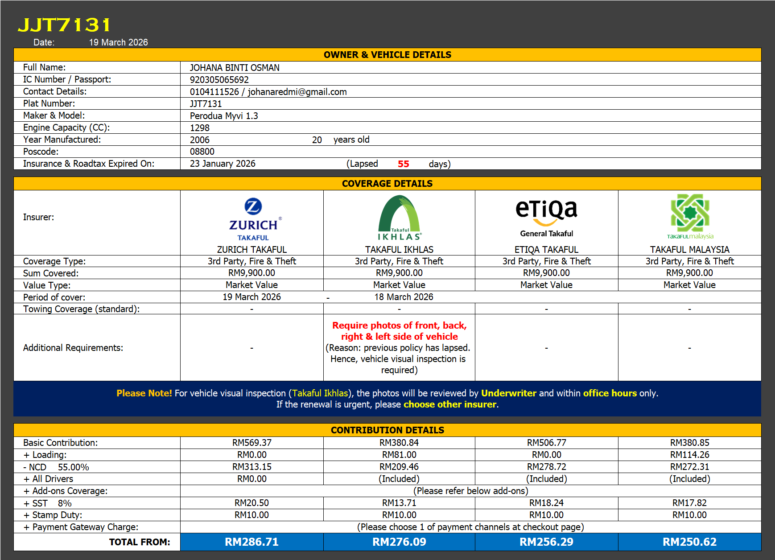The image size is (775, 560).
Task: Click the IC number value 920305065692
Action: tap(219, 80)
